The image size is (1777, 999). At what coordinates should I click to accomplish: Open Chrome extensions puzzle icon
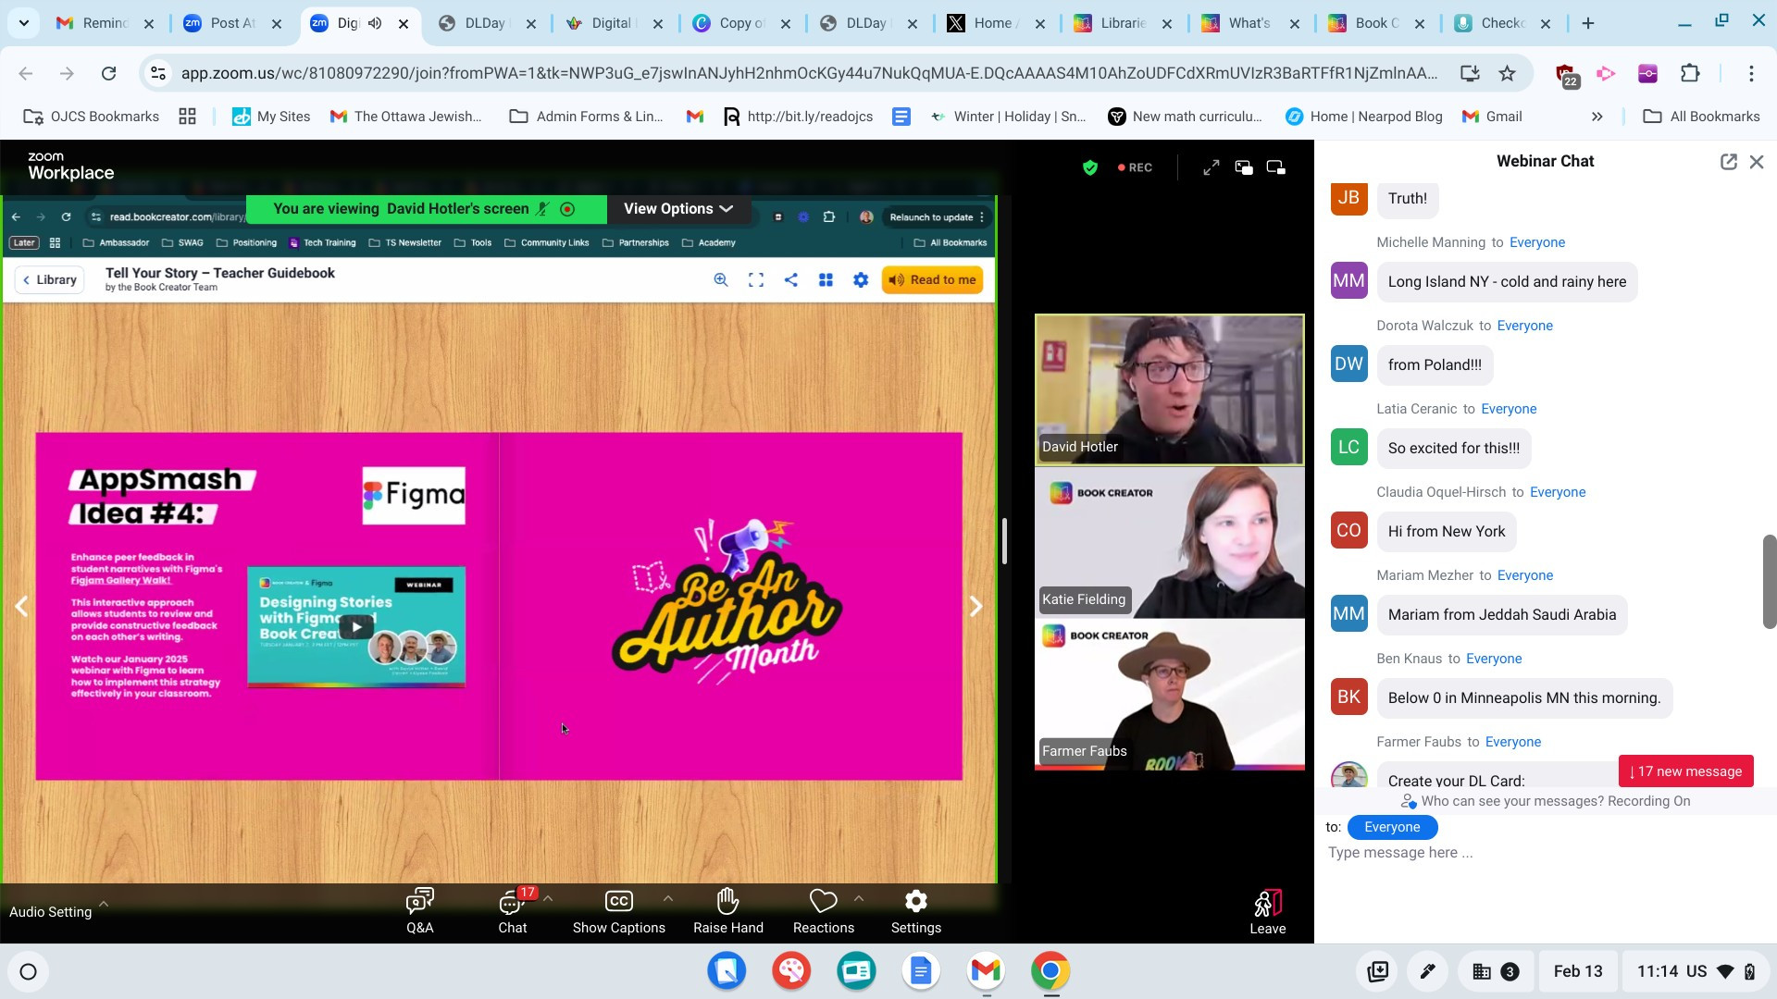(1690, 73)
